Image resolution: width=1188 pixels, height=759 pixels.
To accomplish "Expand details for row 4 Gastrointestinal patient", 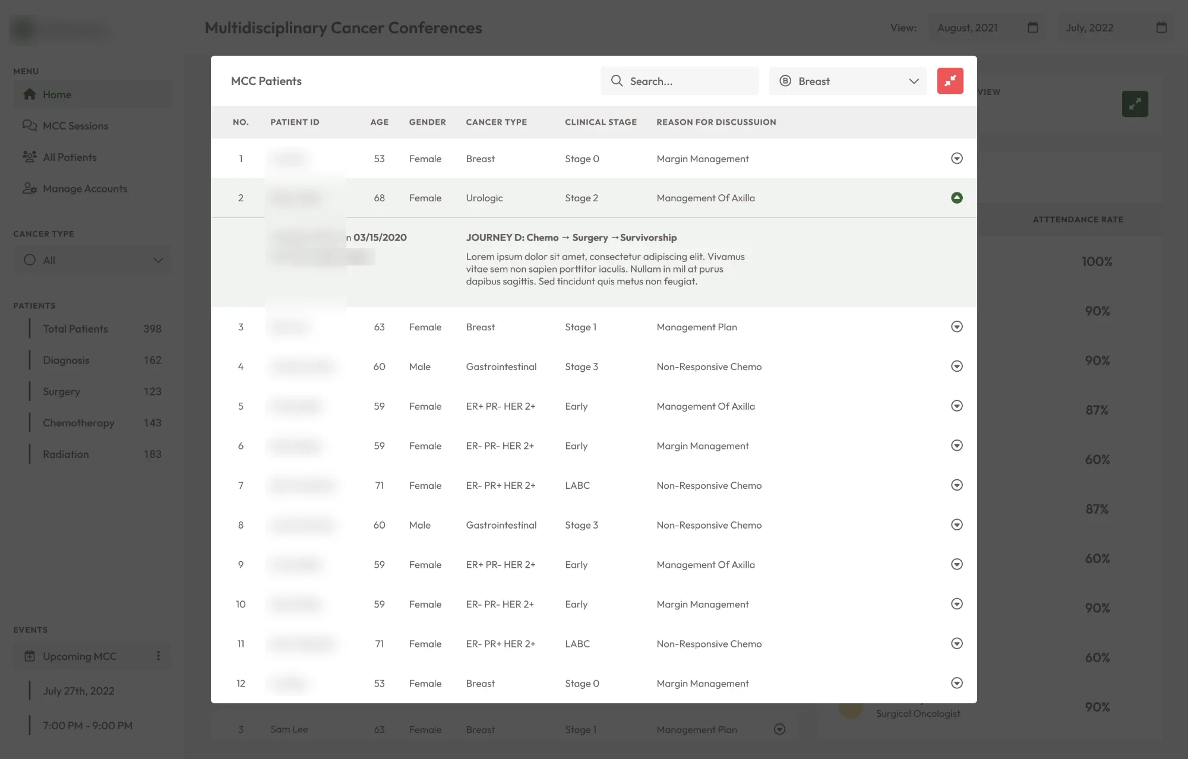I will pos(956,366).
